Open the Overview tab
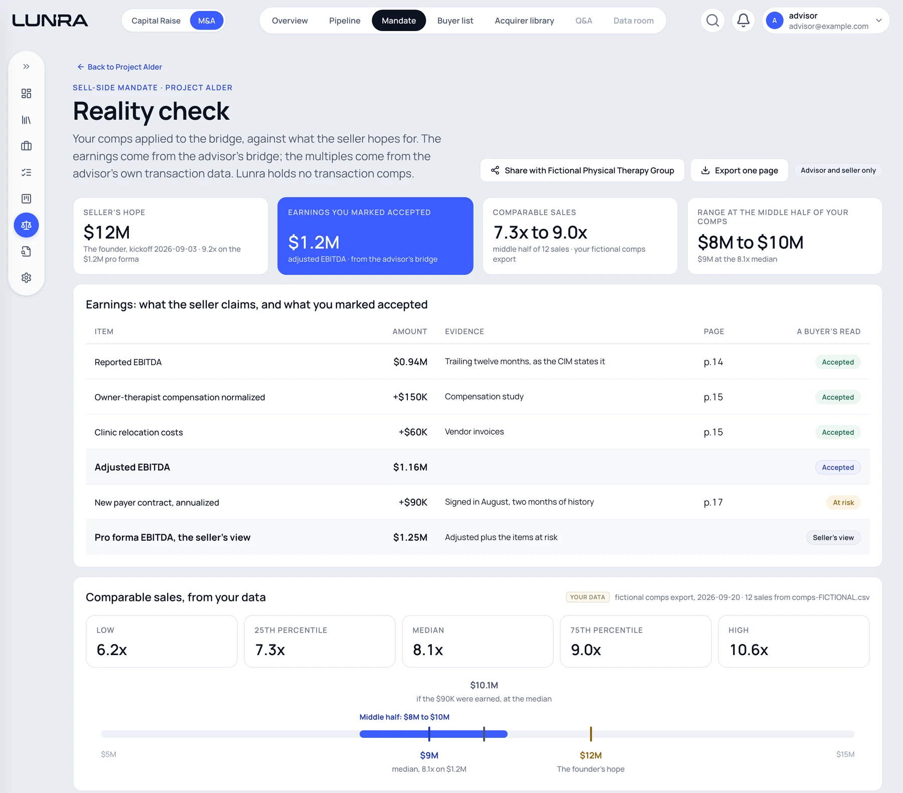This screenshot has width=903, height=793. (290, 21)
